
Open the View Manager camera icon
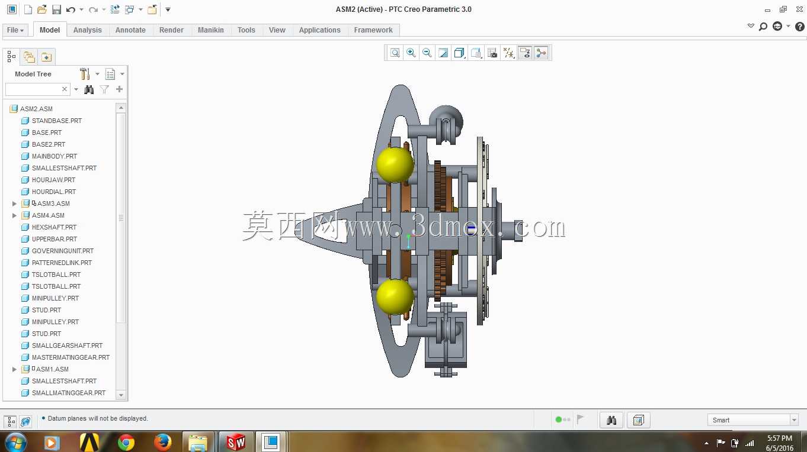point(492,53)
